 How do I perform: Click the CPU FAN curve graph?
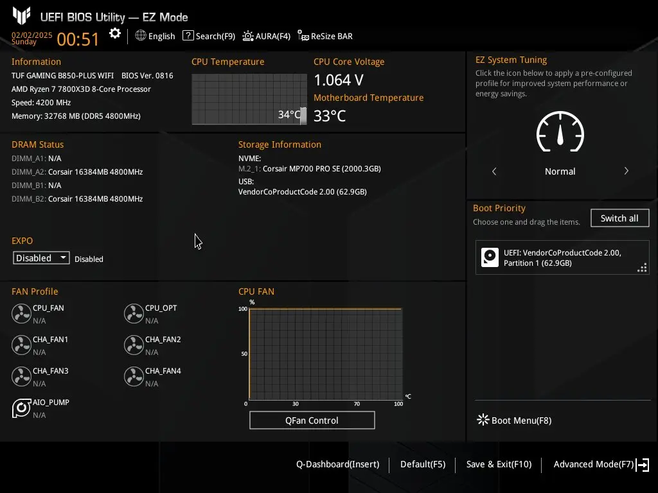click(326, 354)
